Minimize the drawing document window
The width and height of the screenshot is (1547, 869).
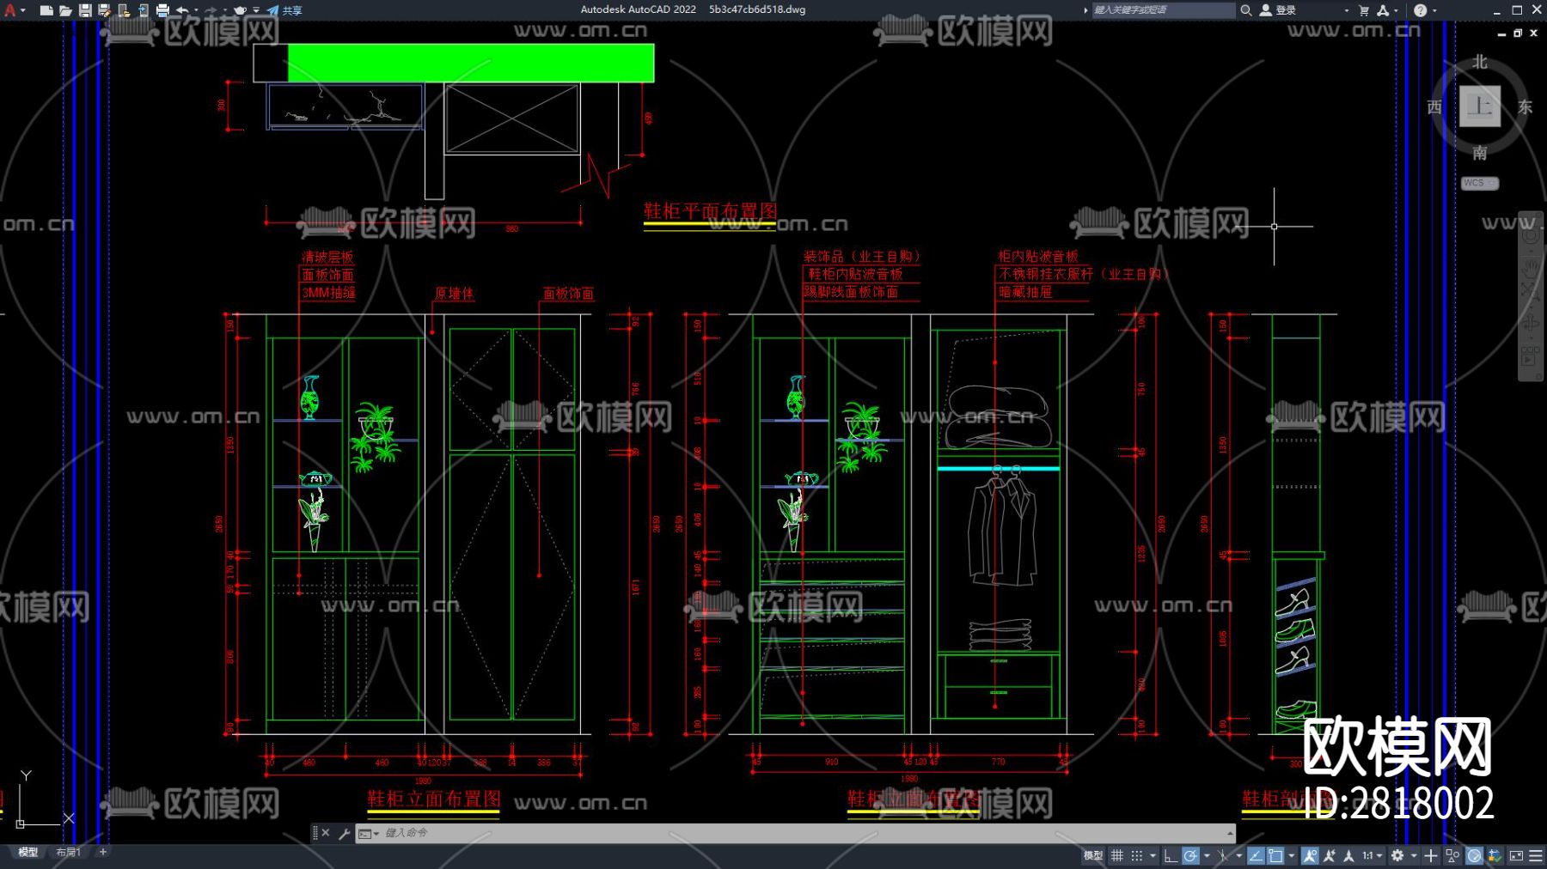pos(1501,33)
